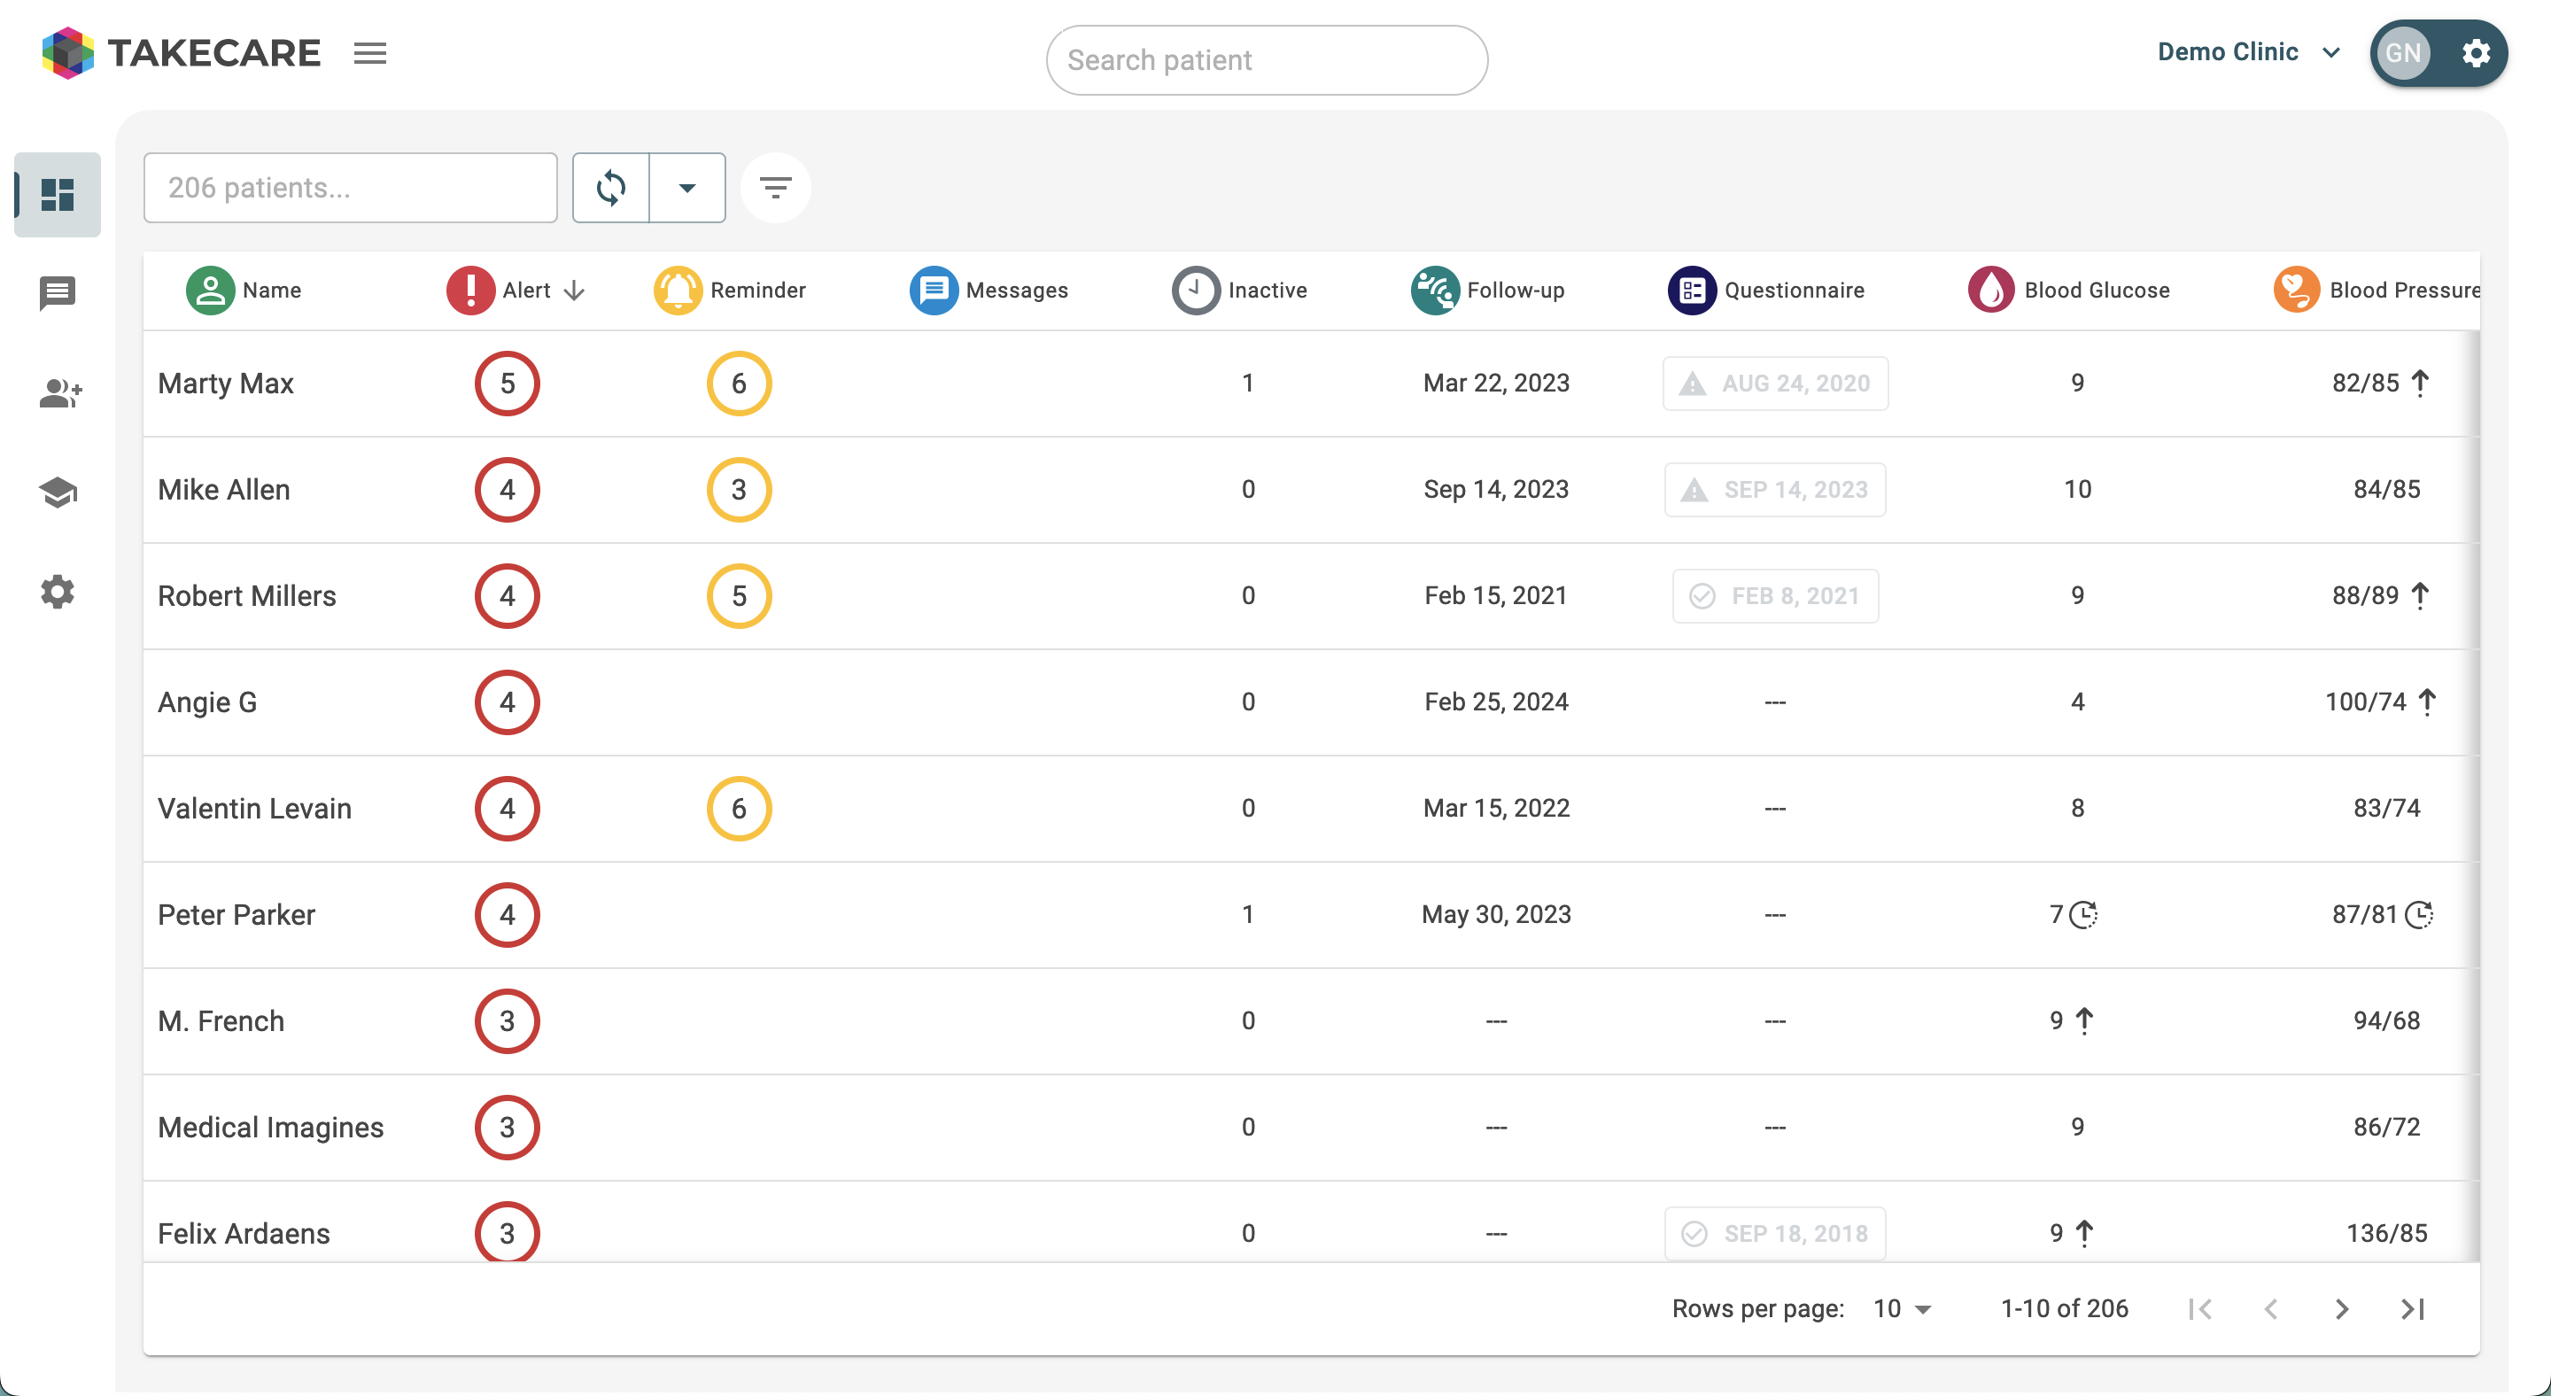Open the filter options
Viewport: 2551px width, 1396px height.
coord(775,187)
